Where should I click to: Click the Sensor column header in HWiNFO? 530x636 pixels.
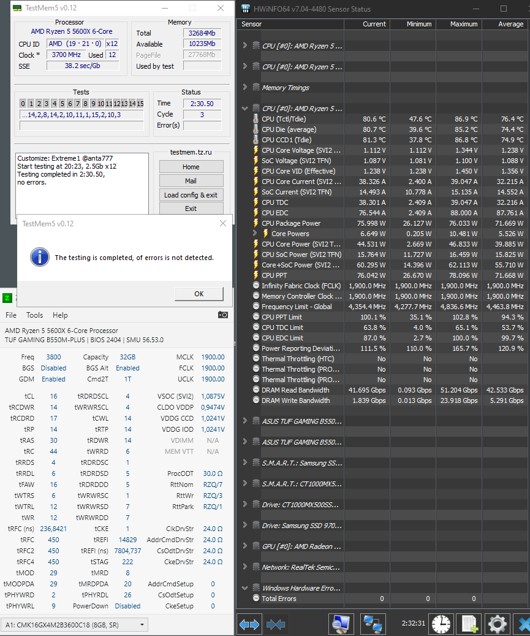[x=290, y=24]
